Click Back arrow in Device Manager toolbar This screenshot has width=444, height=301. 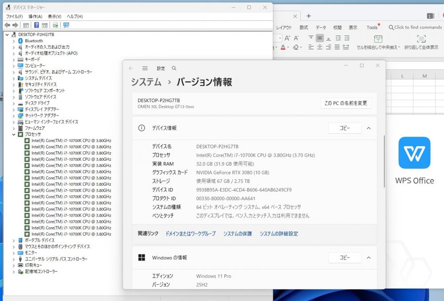point(8,25)
